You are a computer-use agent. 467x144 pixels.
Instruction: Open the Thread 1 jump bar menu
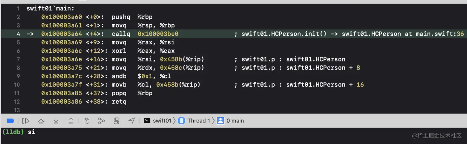199,121
